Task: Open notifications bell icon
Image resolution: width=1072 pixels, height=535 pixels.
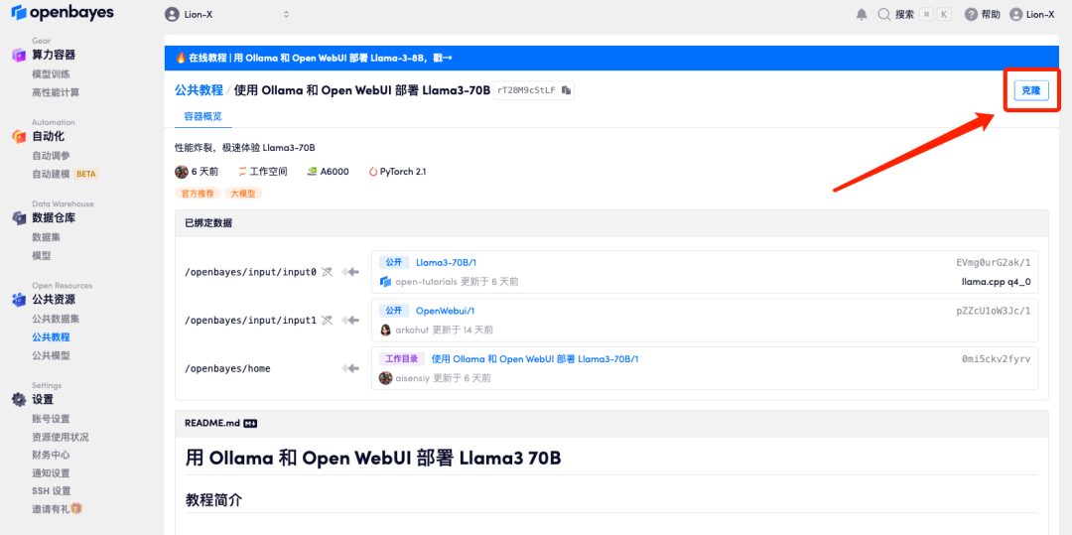Action: [x=862, y=14]
